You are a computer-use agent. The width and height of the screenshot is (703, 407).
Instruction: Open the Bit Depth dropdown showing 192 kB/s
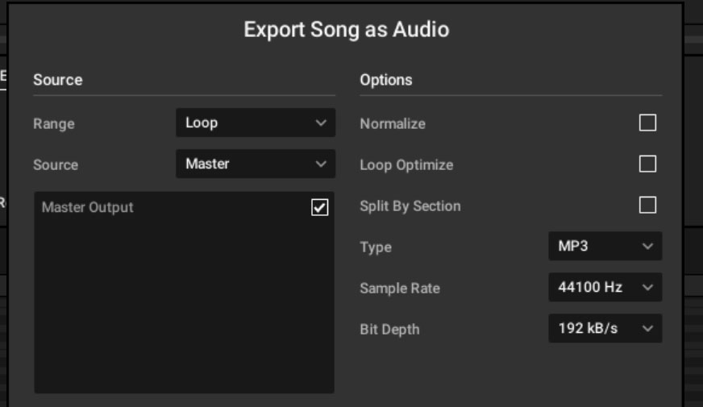tap(605, 328)
